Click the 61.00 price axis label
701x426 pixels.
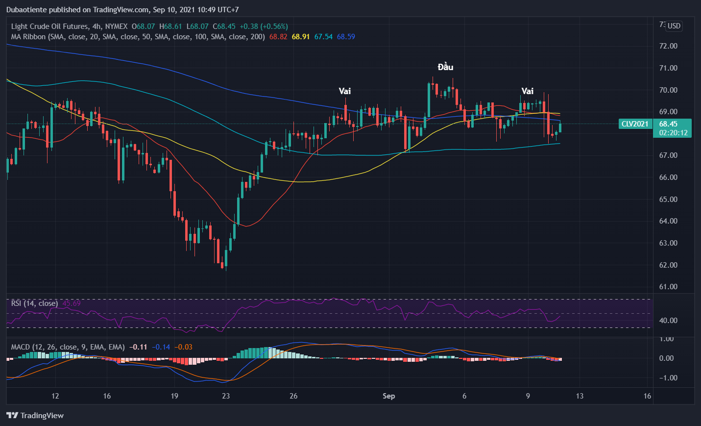(x=668, y=287)
